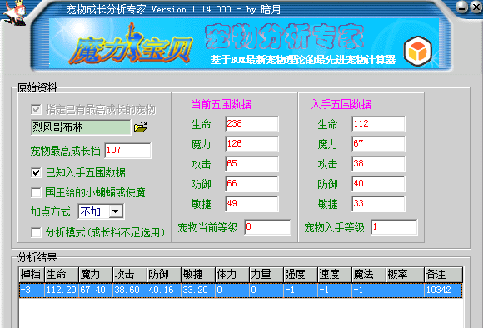Select the -3 result row
The width and height of the screenshot is (483, 328).
[x=241, y=290]
